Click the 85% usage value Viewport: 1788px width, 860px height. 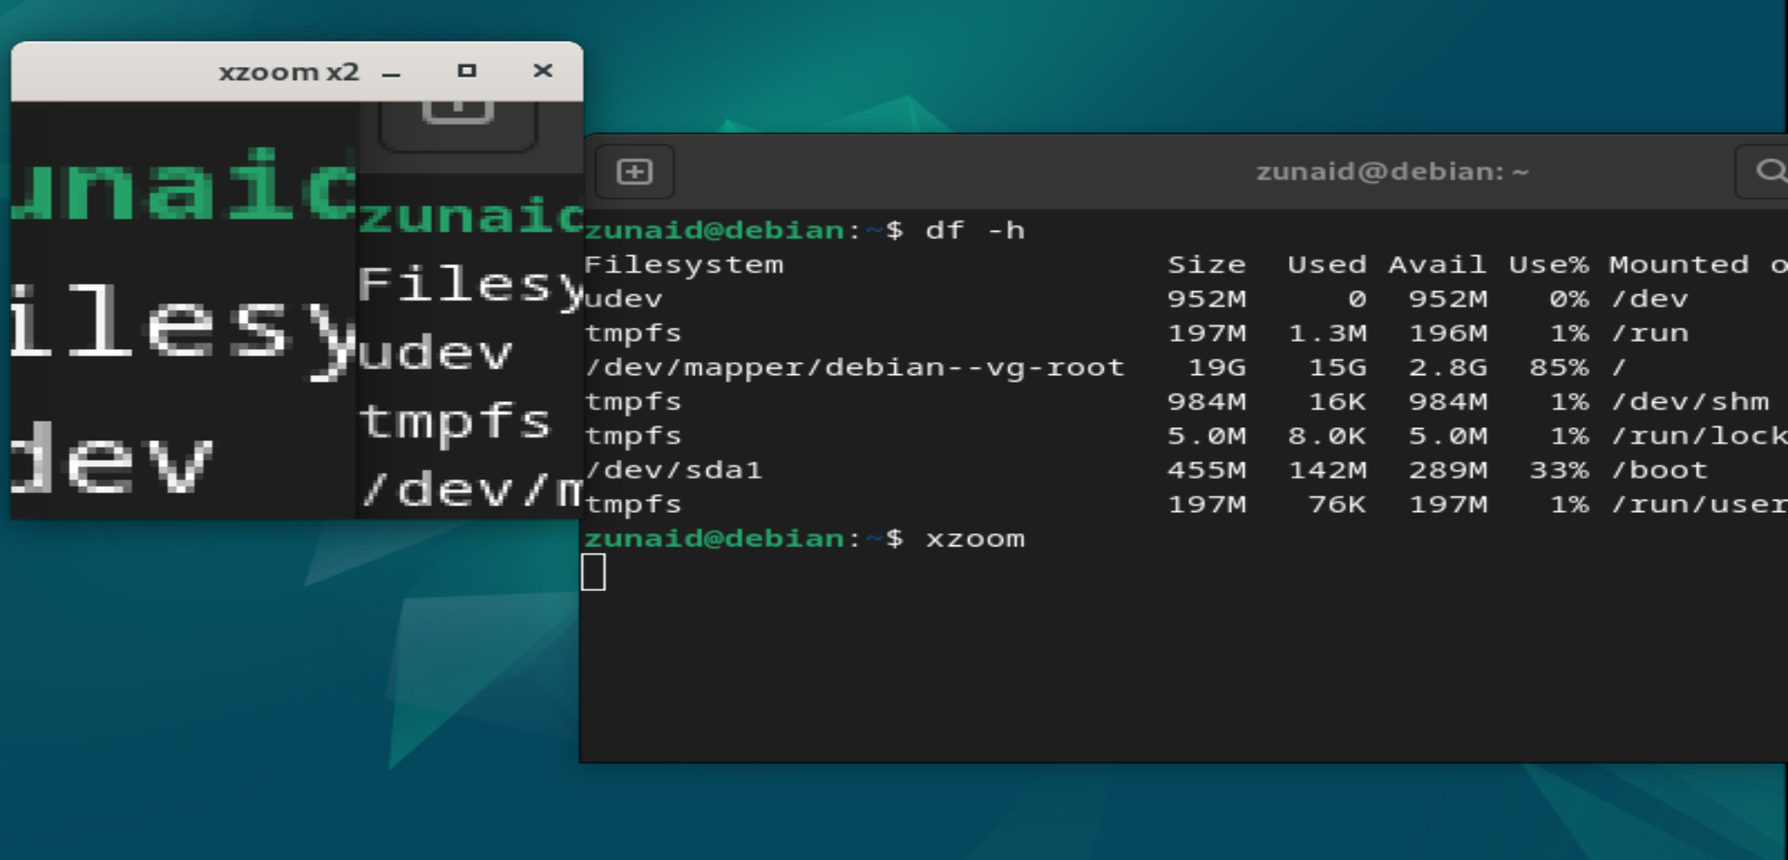pos(1559,368)
